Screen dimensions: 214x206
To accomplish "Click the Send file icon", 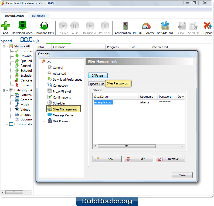I will 194,26.
